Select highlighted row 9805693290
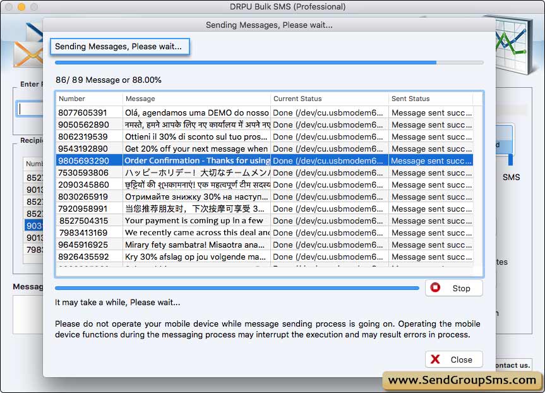 click(265, 160)
